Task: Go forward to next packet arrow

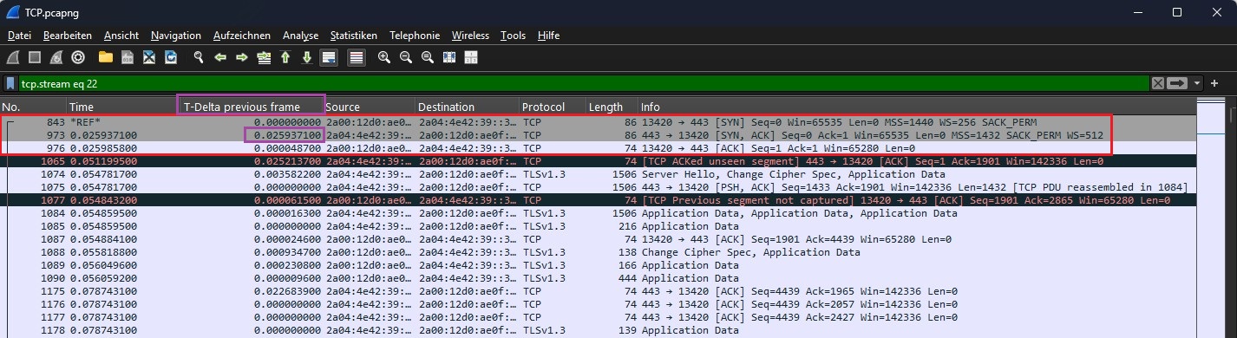Action: (242, 57)
